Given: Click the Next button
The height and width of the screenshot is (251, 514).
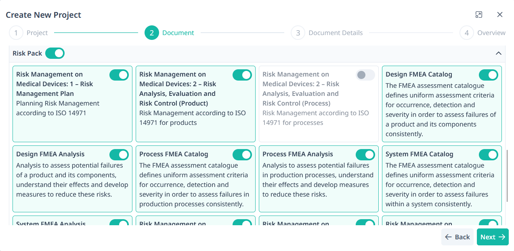Looking at the screenshot, I should coord(493,237).
